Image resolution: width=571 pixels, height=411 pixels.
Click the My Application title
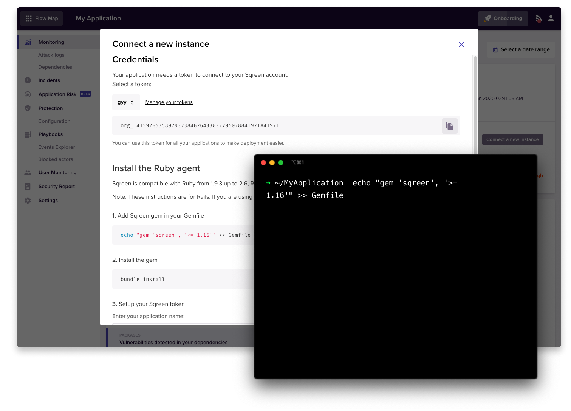pos(98,19)
